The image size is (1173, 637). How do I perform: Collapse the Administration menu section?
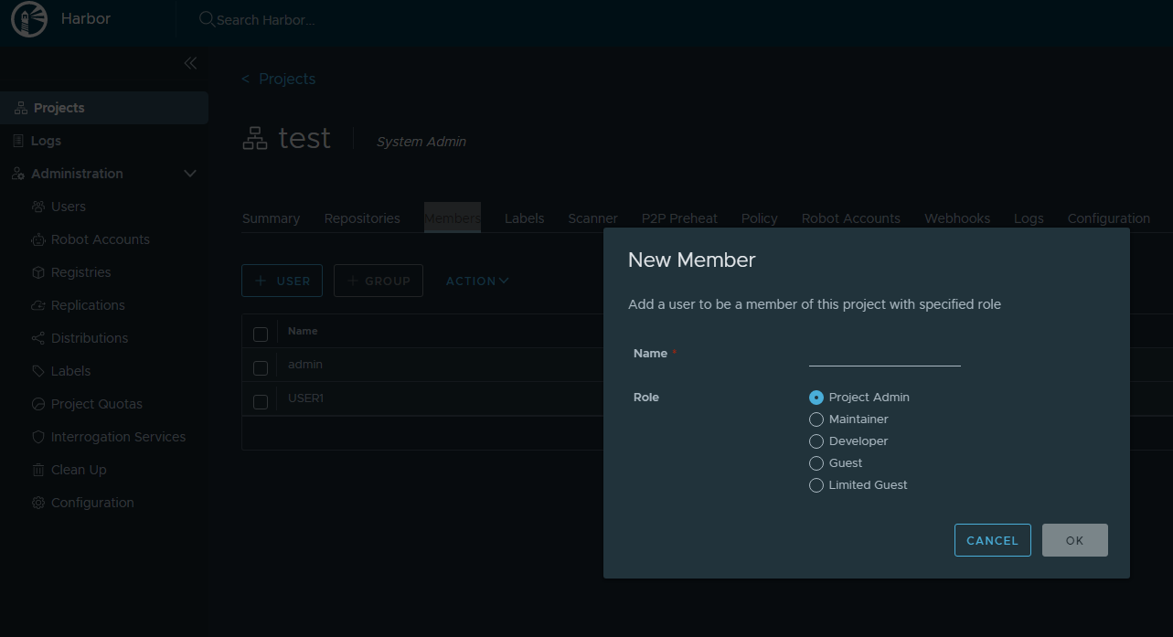coord(190,174)
